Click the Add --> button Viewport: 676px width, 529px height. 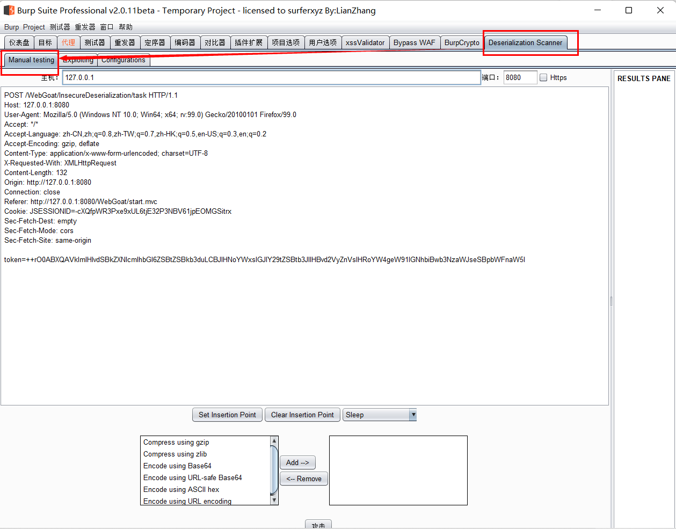tap(297, 462)
